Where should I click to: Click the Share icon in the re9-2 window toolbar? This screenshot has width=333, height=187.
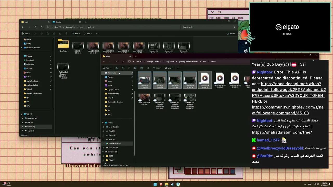point(142,68)
